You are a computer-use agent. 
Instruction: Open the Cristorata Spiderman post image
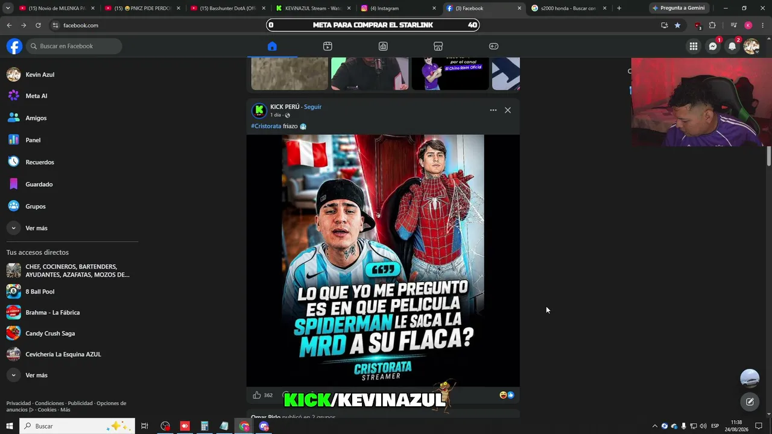383,260
